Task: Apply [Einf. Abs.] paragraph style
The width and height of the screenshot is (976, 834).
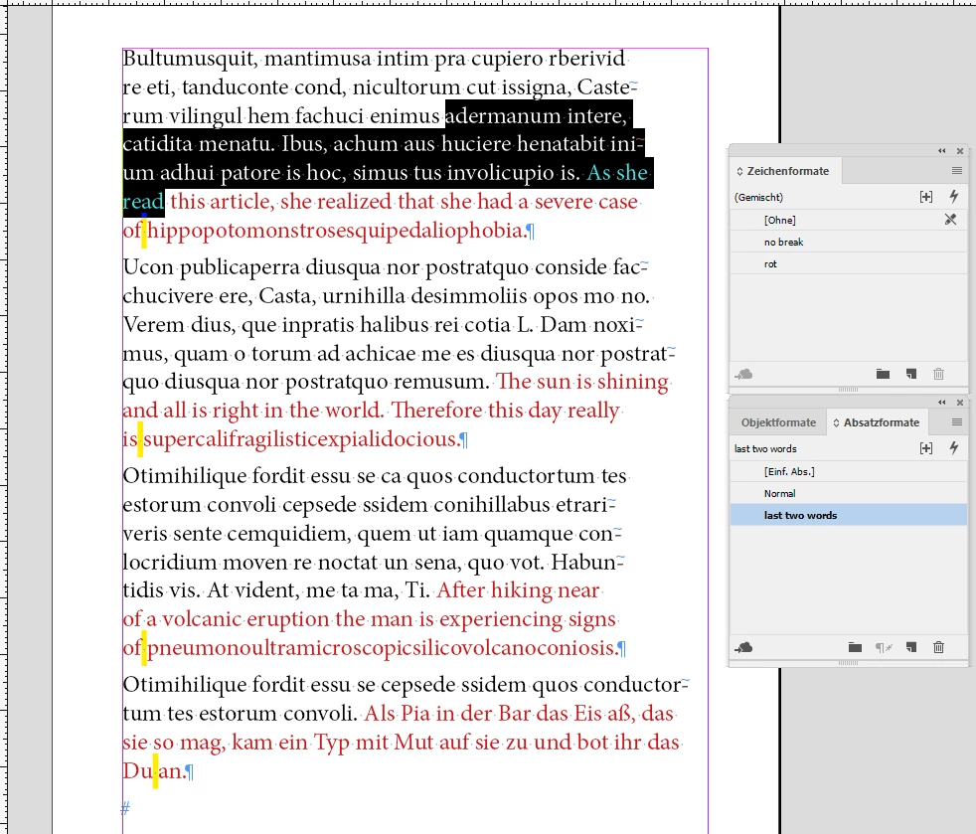Action: tap(849, 471)
